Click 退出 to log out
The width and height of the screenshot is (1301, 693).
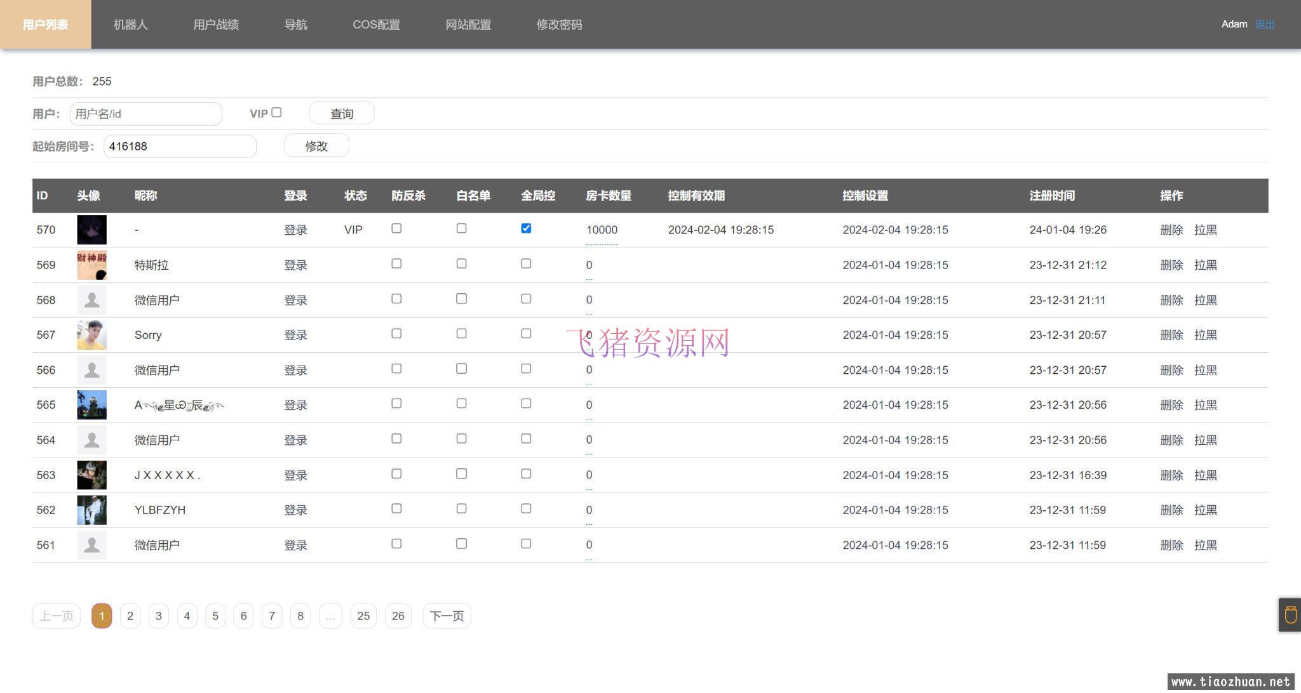[x=1265, y=23]
